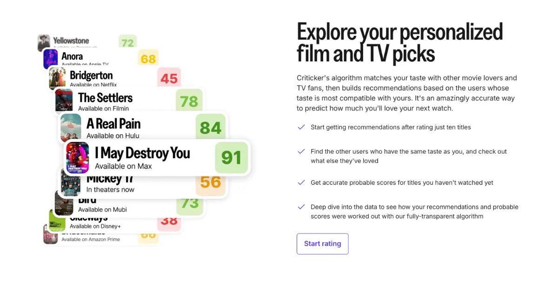Click the 91 score badge
This screenshot has width=558, height=296.
click(231, 158)
